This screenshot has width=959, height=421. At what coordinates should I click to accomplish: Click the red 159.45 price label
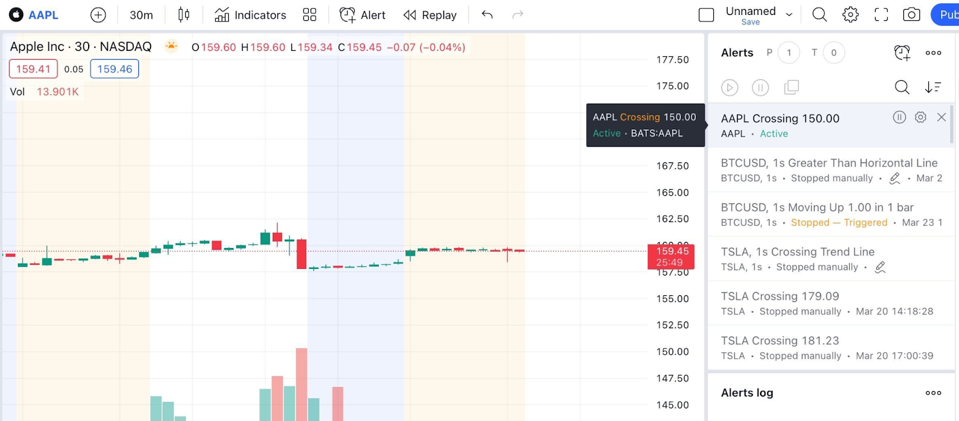click(671, 256)
